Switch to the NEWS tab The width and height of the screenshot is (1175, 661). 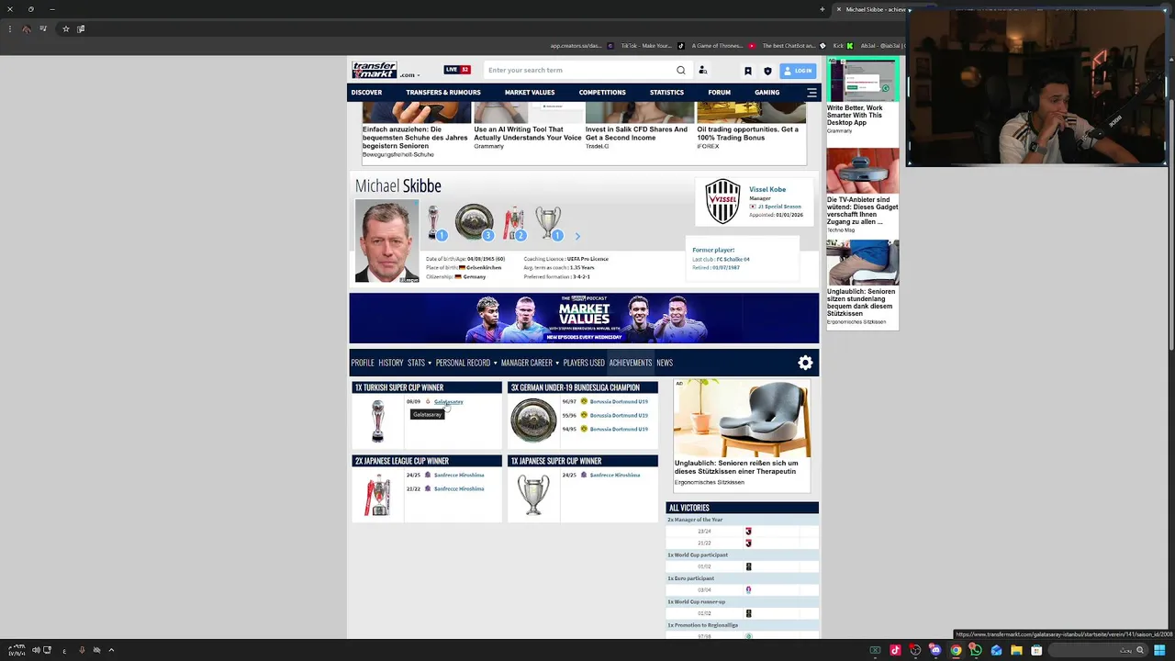pos(665,363)
